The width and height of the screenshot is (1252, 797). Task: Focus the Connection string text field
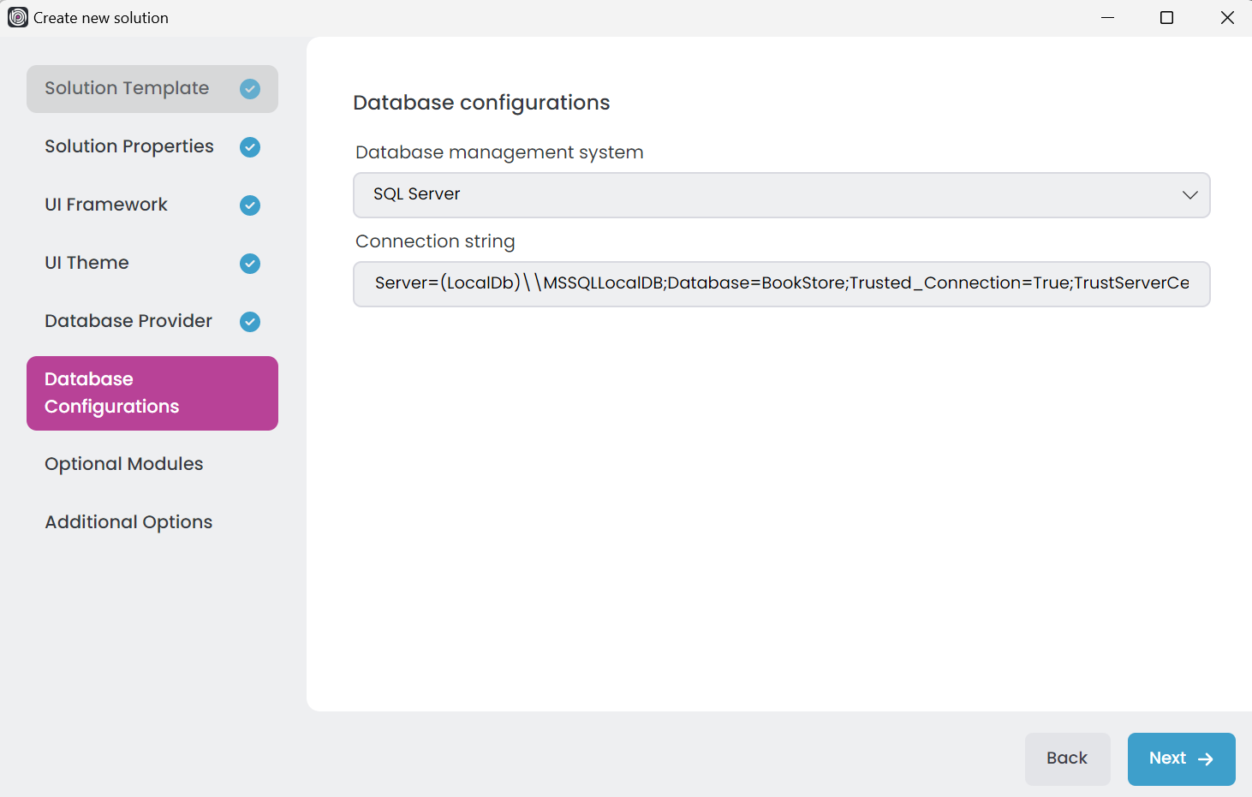[781, 284]
